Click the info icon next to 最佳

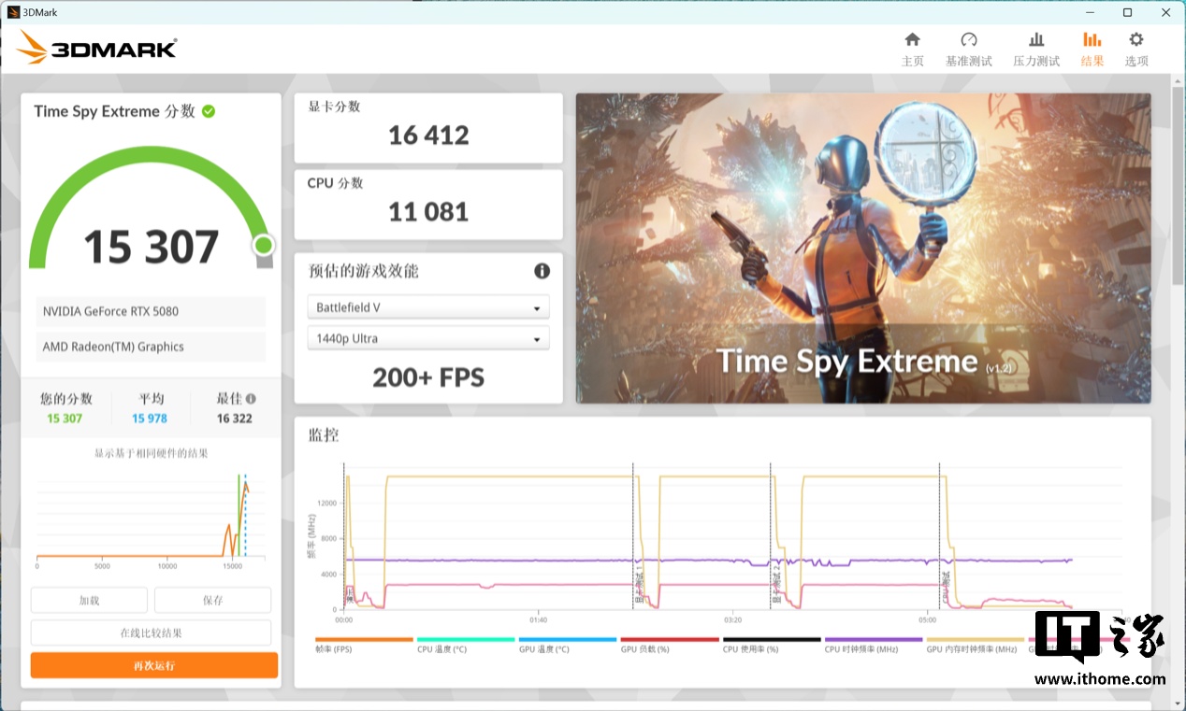pos(251,399)
